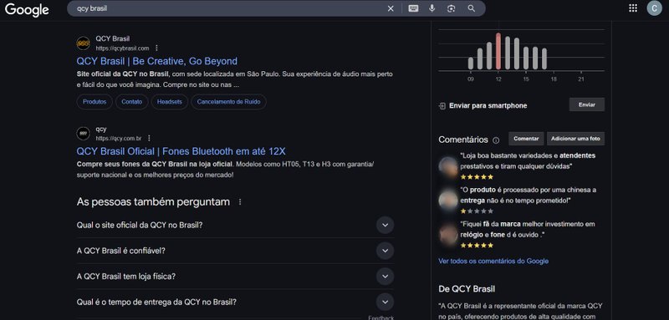Image resolution: width=669 pixels, height=320 pixels.
Task: Open the Google account avatar
Action: 654,8
